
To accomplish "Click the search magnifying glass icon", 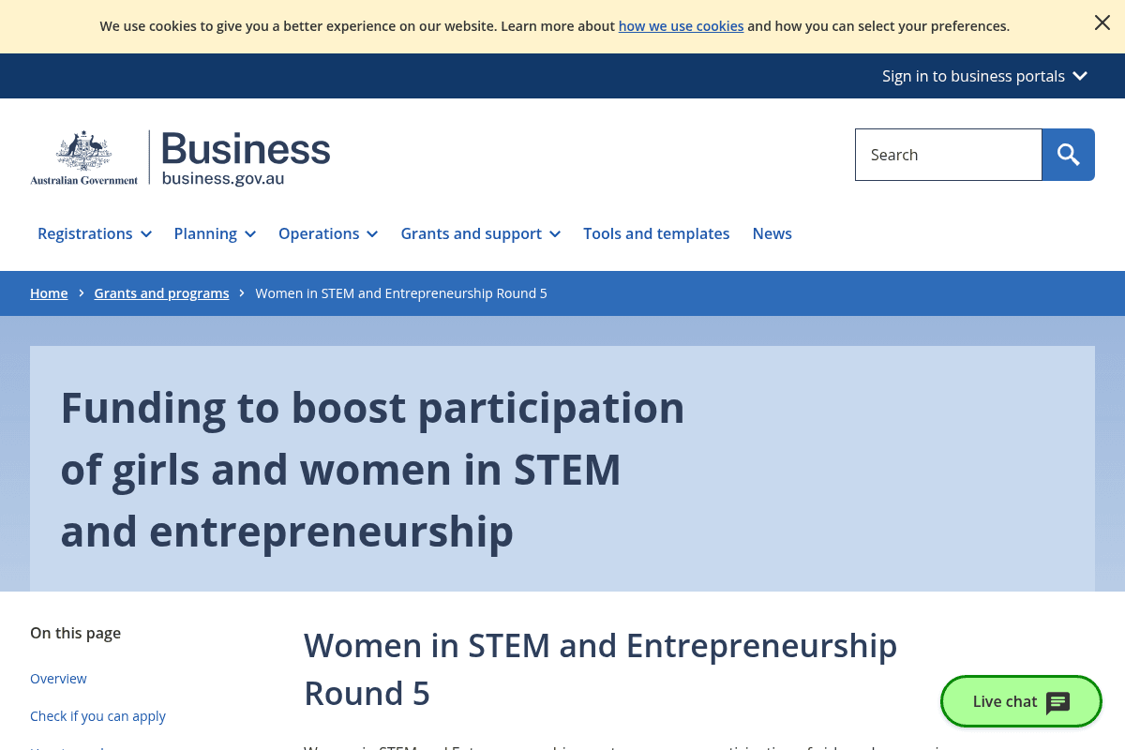I will point(1068,154).
